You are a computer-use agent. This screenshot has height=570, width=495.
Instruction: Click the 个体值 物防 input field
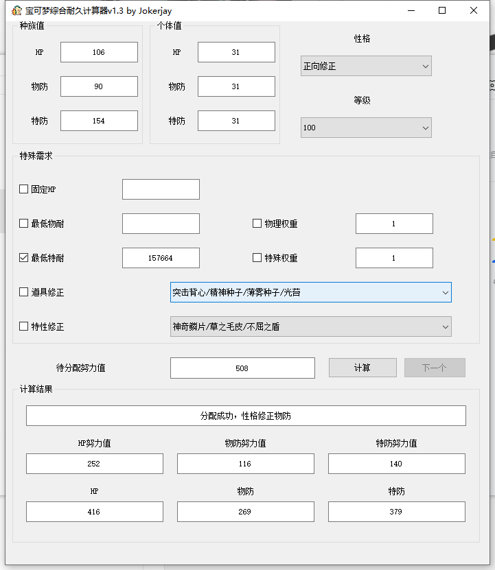236,86
